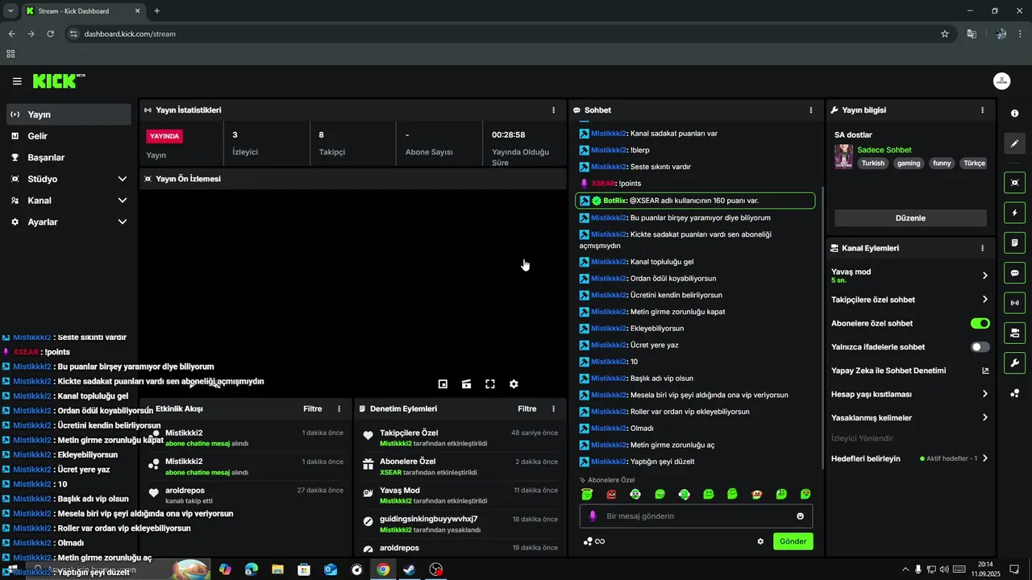The width and height of the screenshot is (1032, 580).
Task: Go to the Yayın sidebar page
Action: click(x=69, y=114)
